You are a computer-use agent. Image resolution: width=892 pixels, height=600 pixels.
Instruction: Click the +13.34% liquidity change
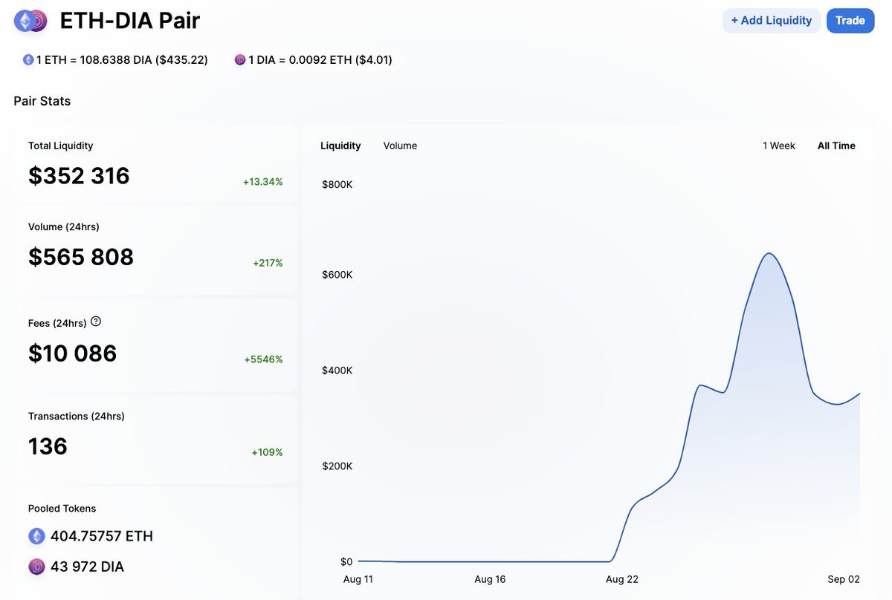[x=262, y=182]
